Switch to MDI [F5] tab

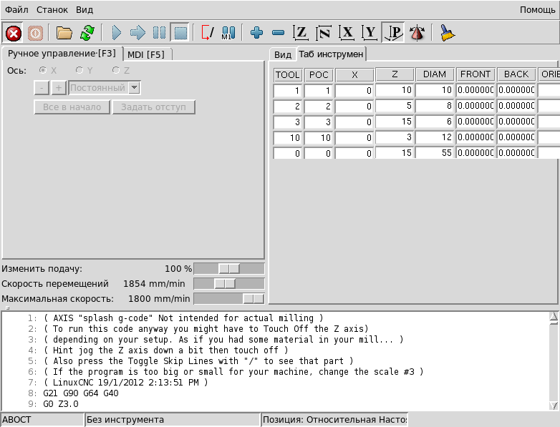[x=146, y=54]
